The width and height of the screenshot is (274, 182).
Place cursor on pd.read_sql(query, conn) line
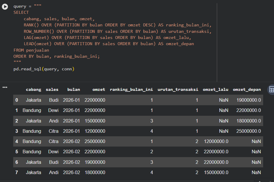pyautogui.click(x=44, y=69)
